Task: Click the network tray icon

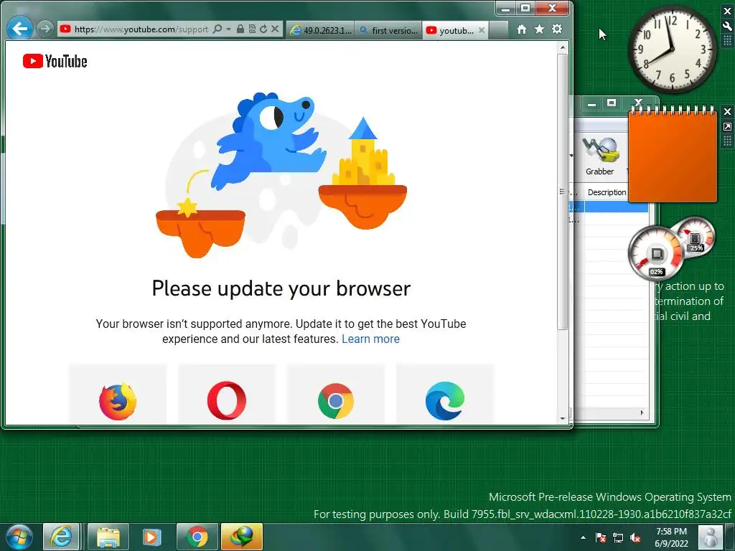Action: [x=618, y=537]
